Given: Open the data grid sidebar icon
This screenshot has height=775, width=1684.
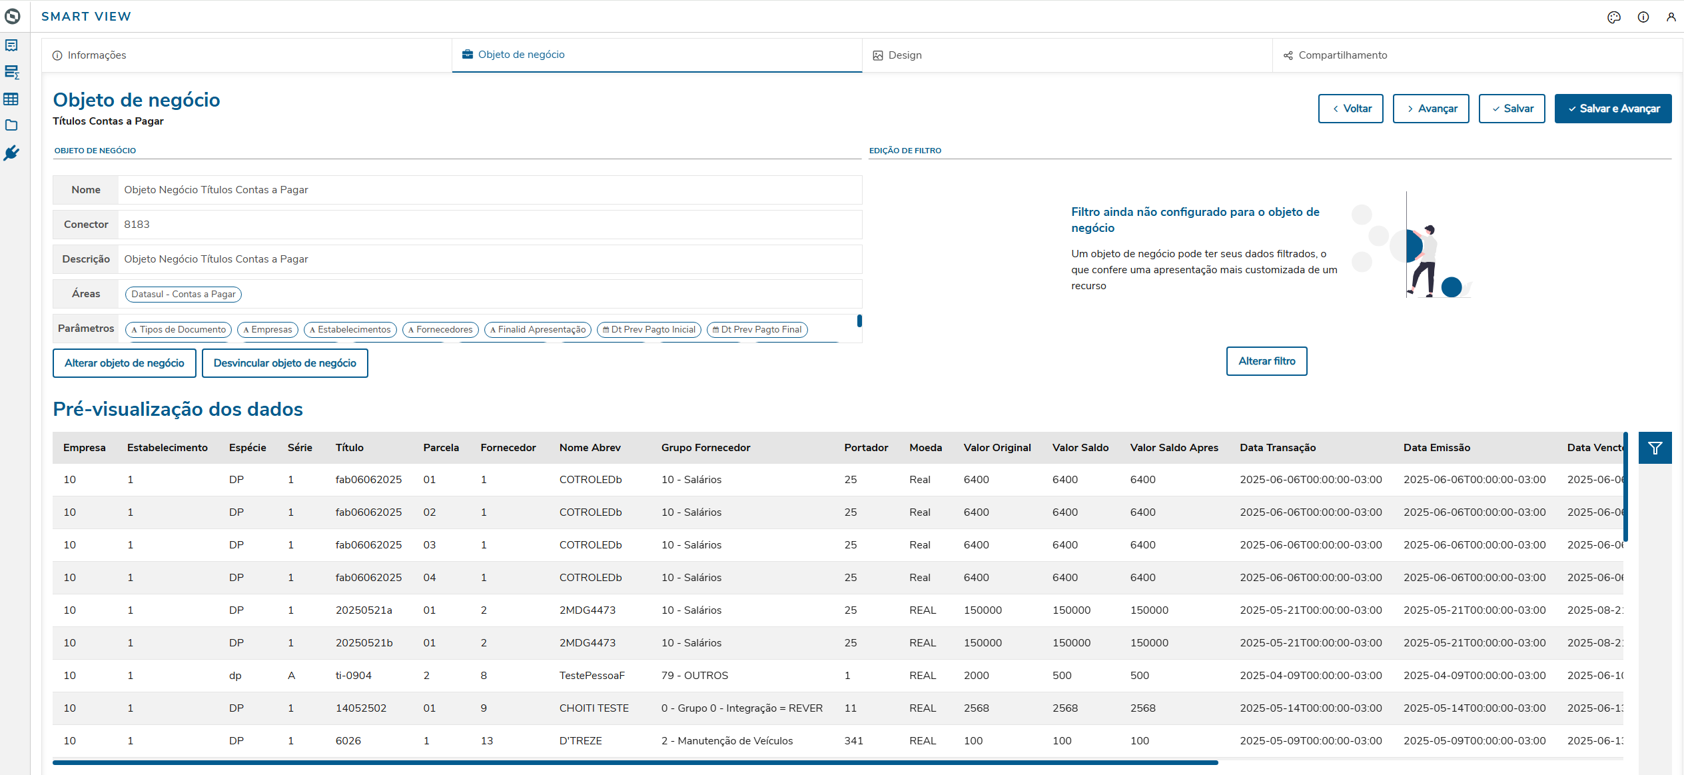Looking at the screenshot, I should tap(11, 99).
